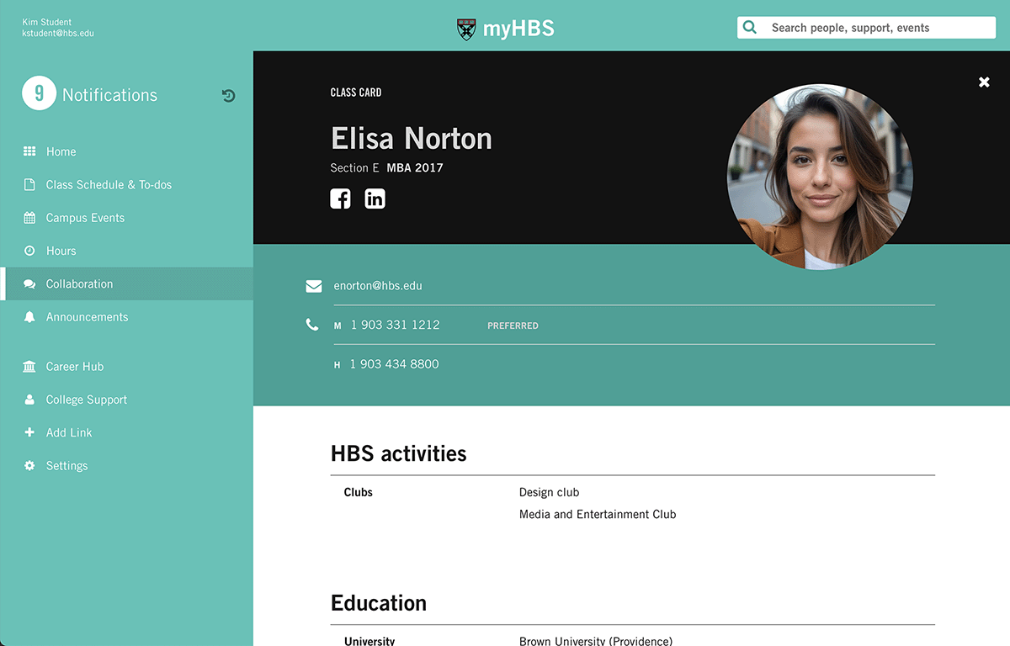Click the email envelope icon
The width and height of the screenshot is (1010, 646).
click(313, 286)
